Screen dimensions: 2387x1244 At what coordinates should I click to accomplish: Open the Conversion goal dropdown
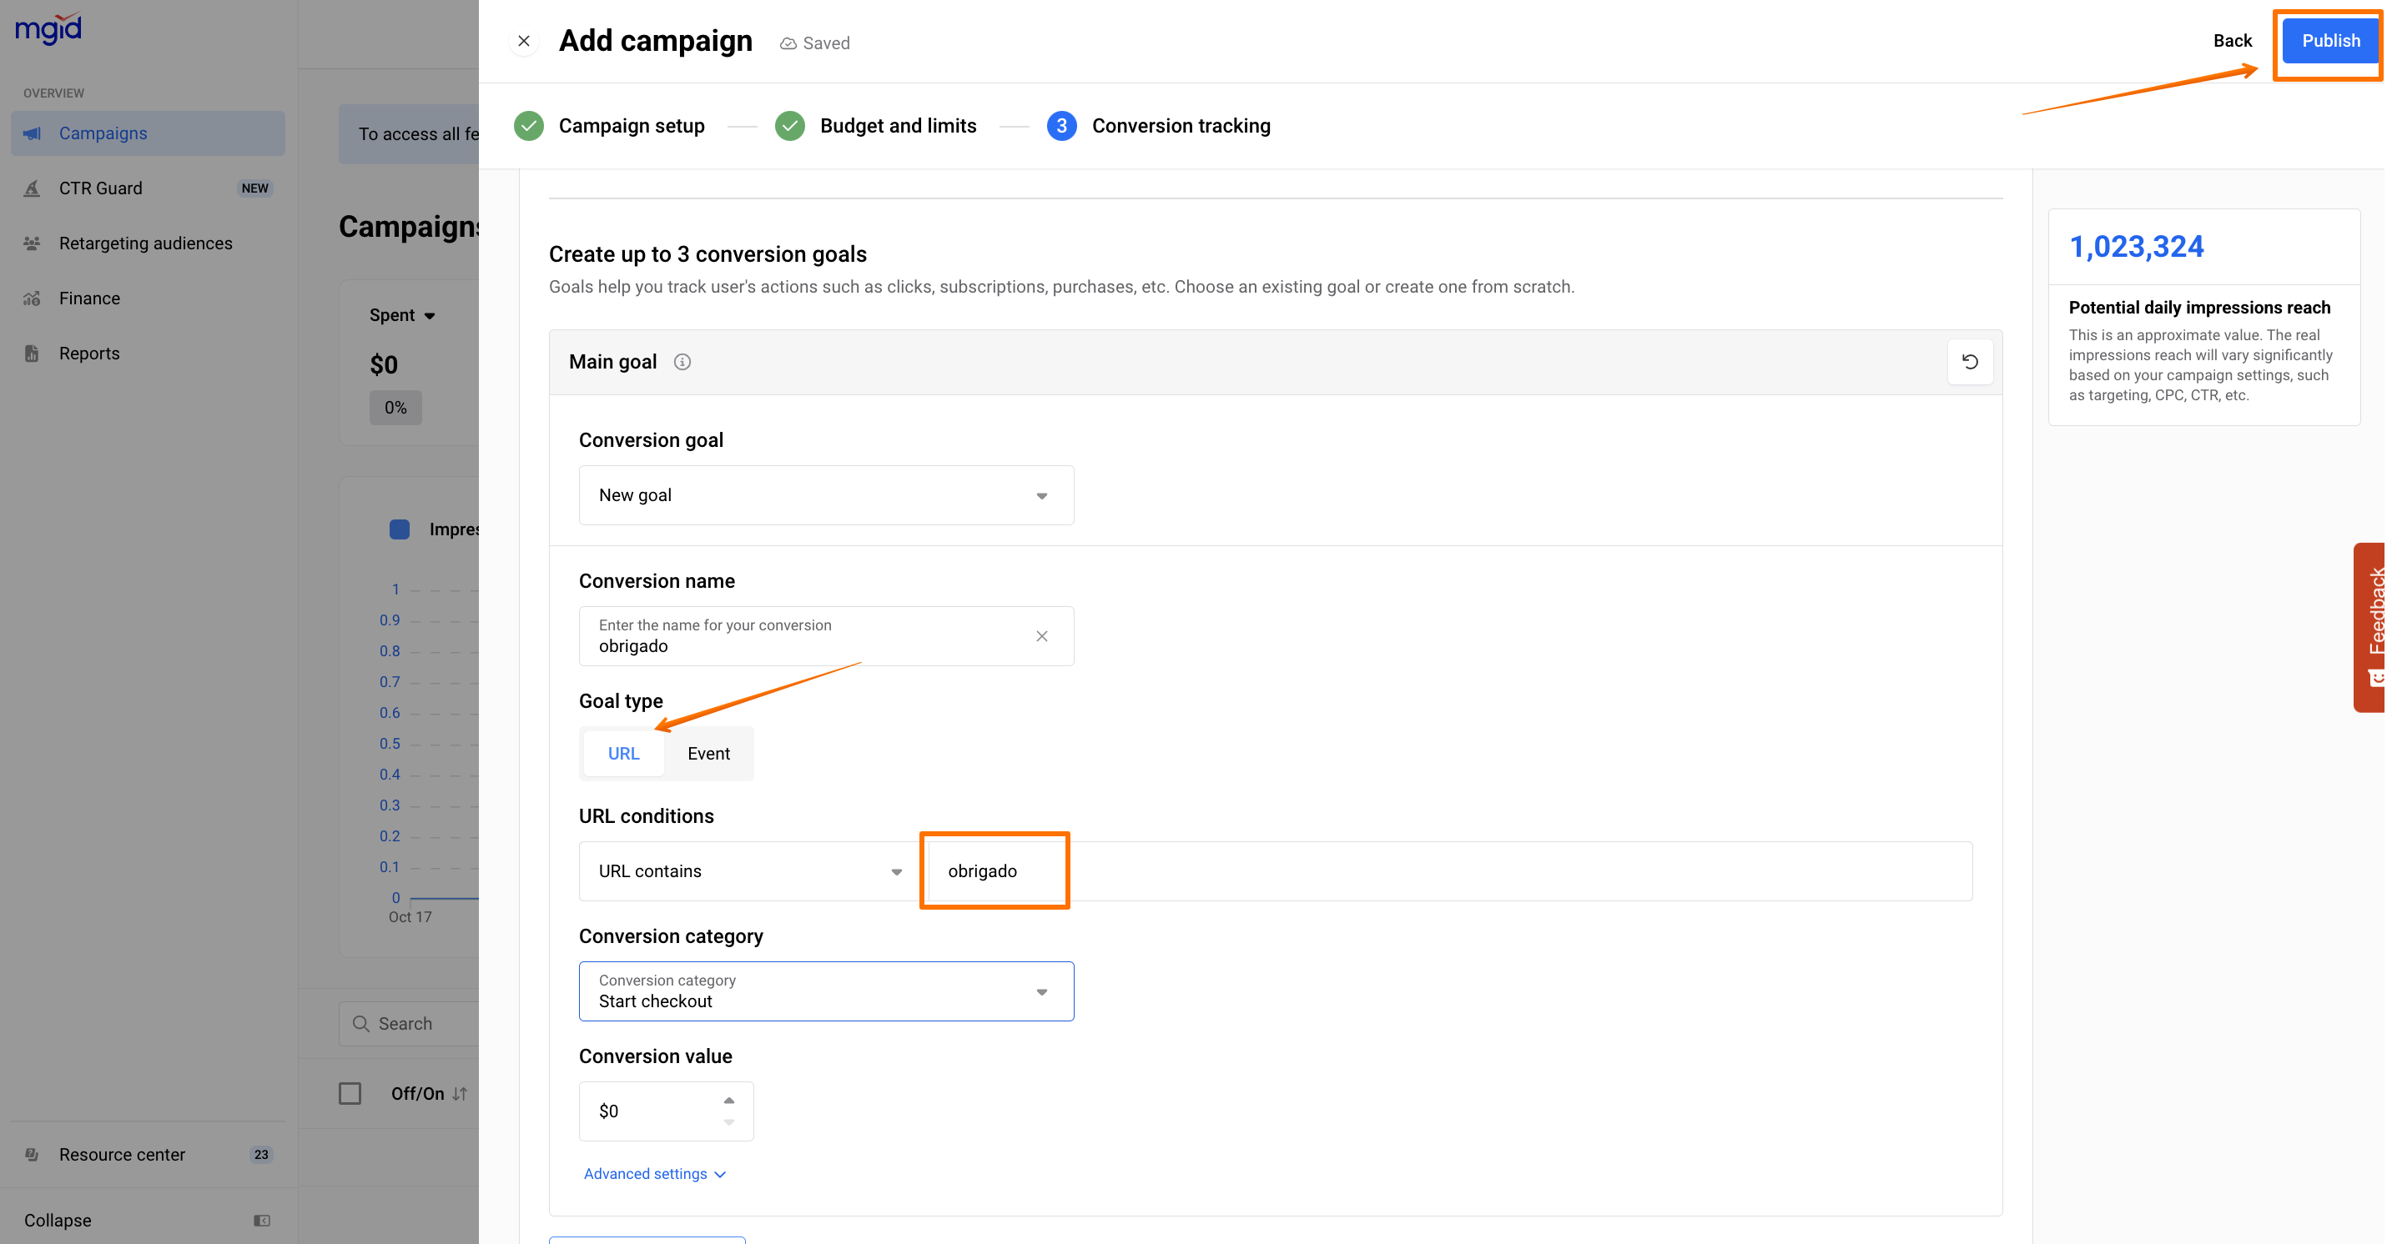click(826, 495)
